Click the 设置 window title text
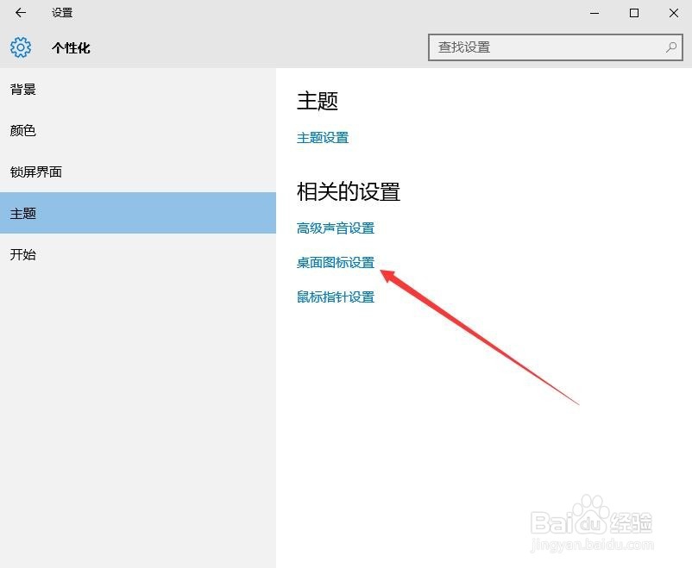This screenshot has height=568, width=692. [x=60, y=13]
